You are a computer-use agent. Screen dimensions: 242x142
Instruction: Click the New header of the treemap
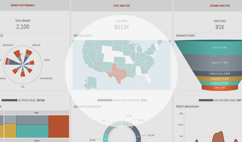[x=36, y=113]
